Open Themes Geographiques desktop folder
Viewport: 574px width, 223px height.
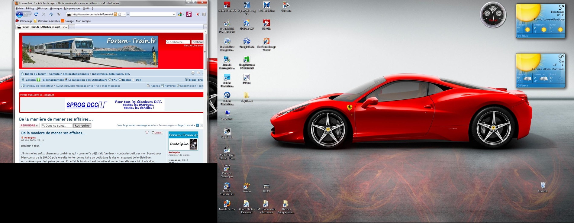click(286, 207)
